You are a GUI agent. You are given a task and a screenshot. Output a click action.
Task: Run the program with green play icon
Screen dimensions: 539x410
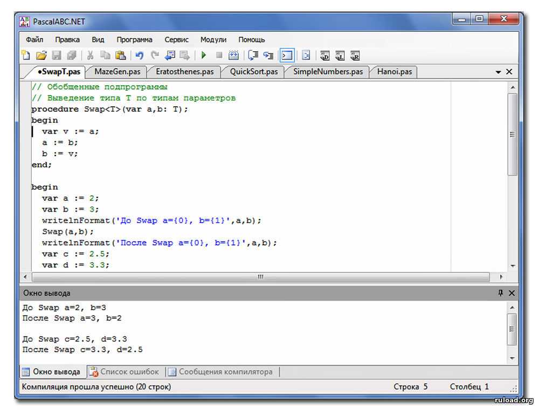(x=204, y=55)
